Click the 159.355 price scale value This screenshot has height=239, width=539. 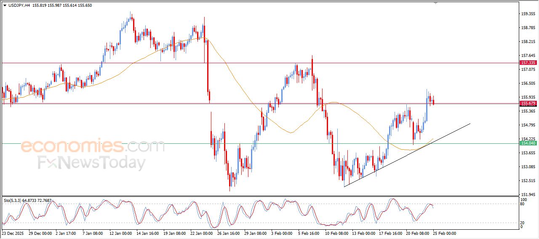[x=528, y=14]
